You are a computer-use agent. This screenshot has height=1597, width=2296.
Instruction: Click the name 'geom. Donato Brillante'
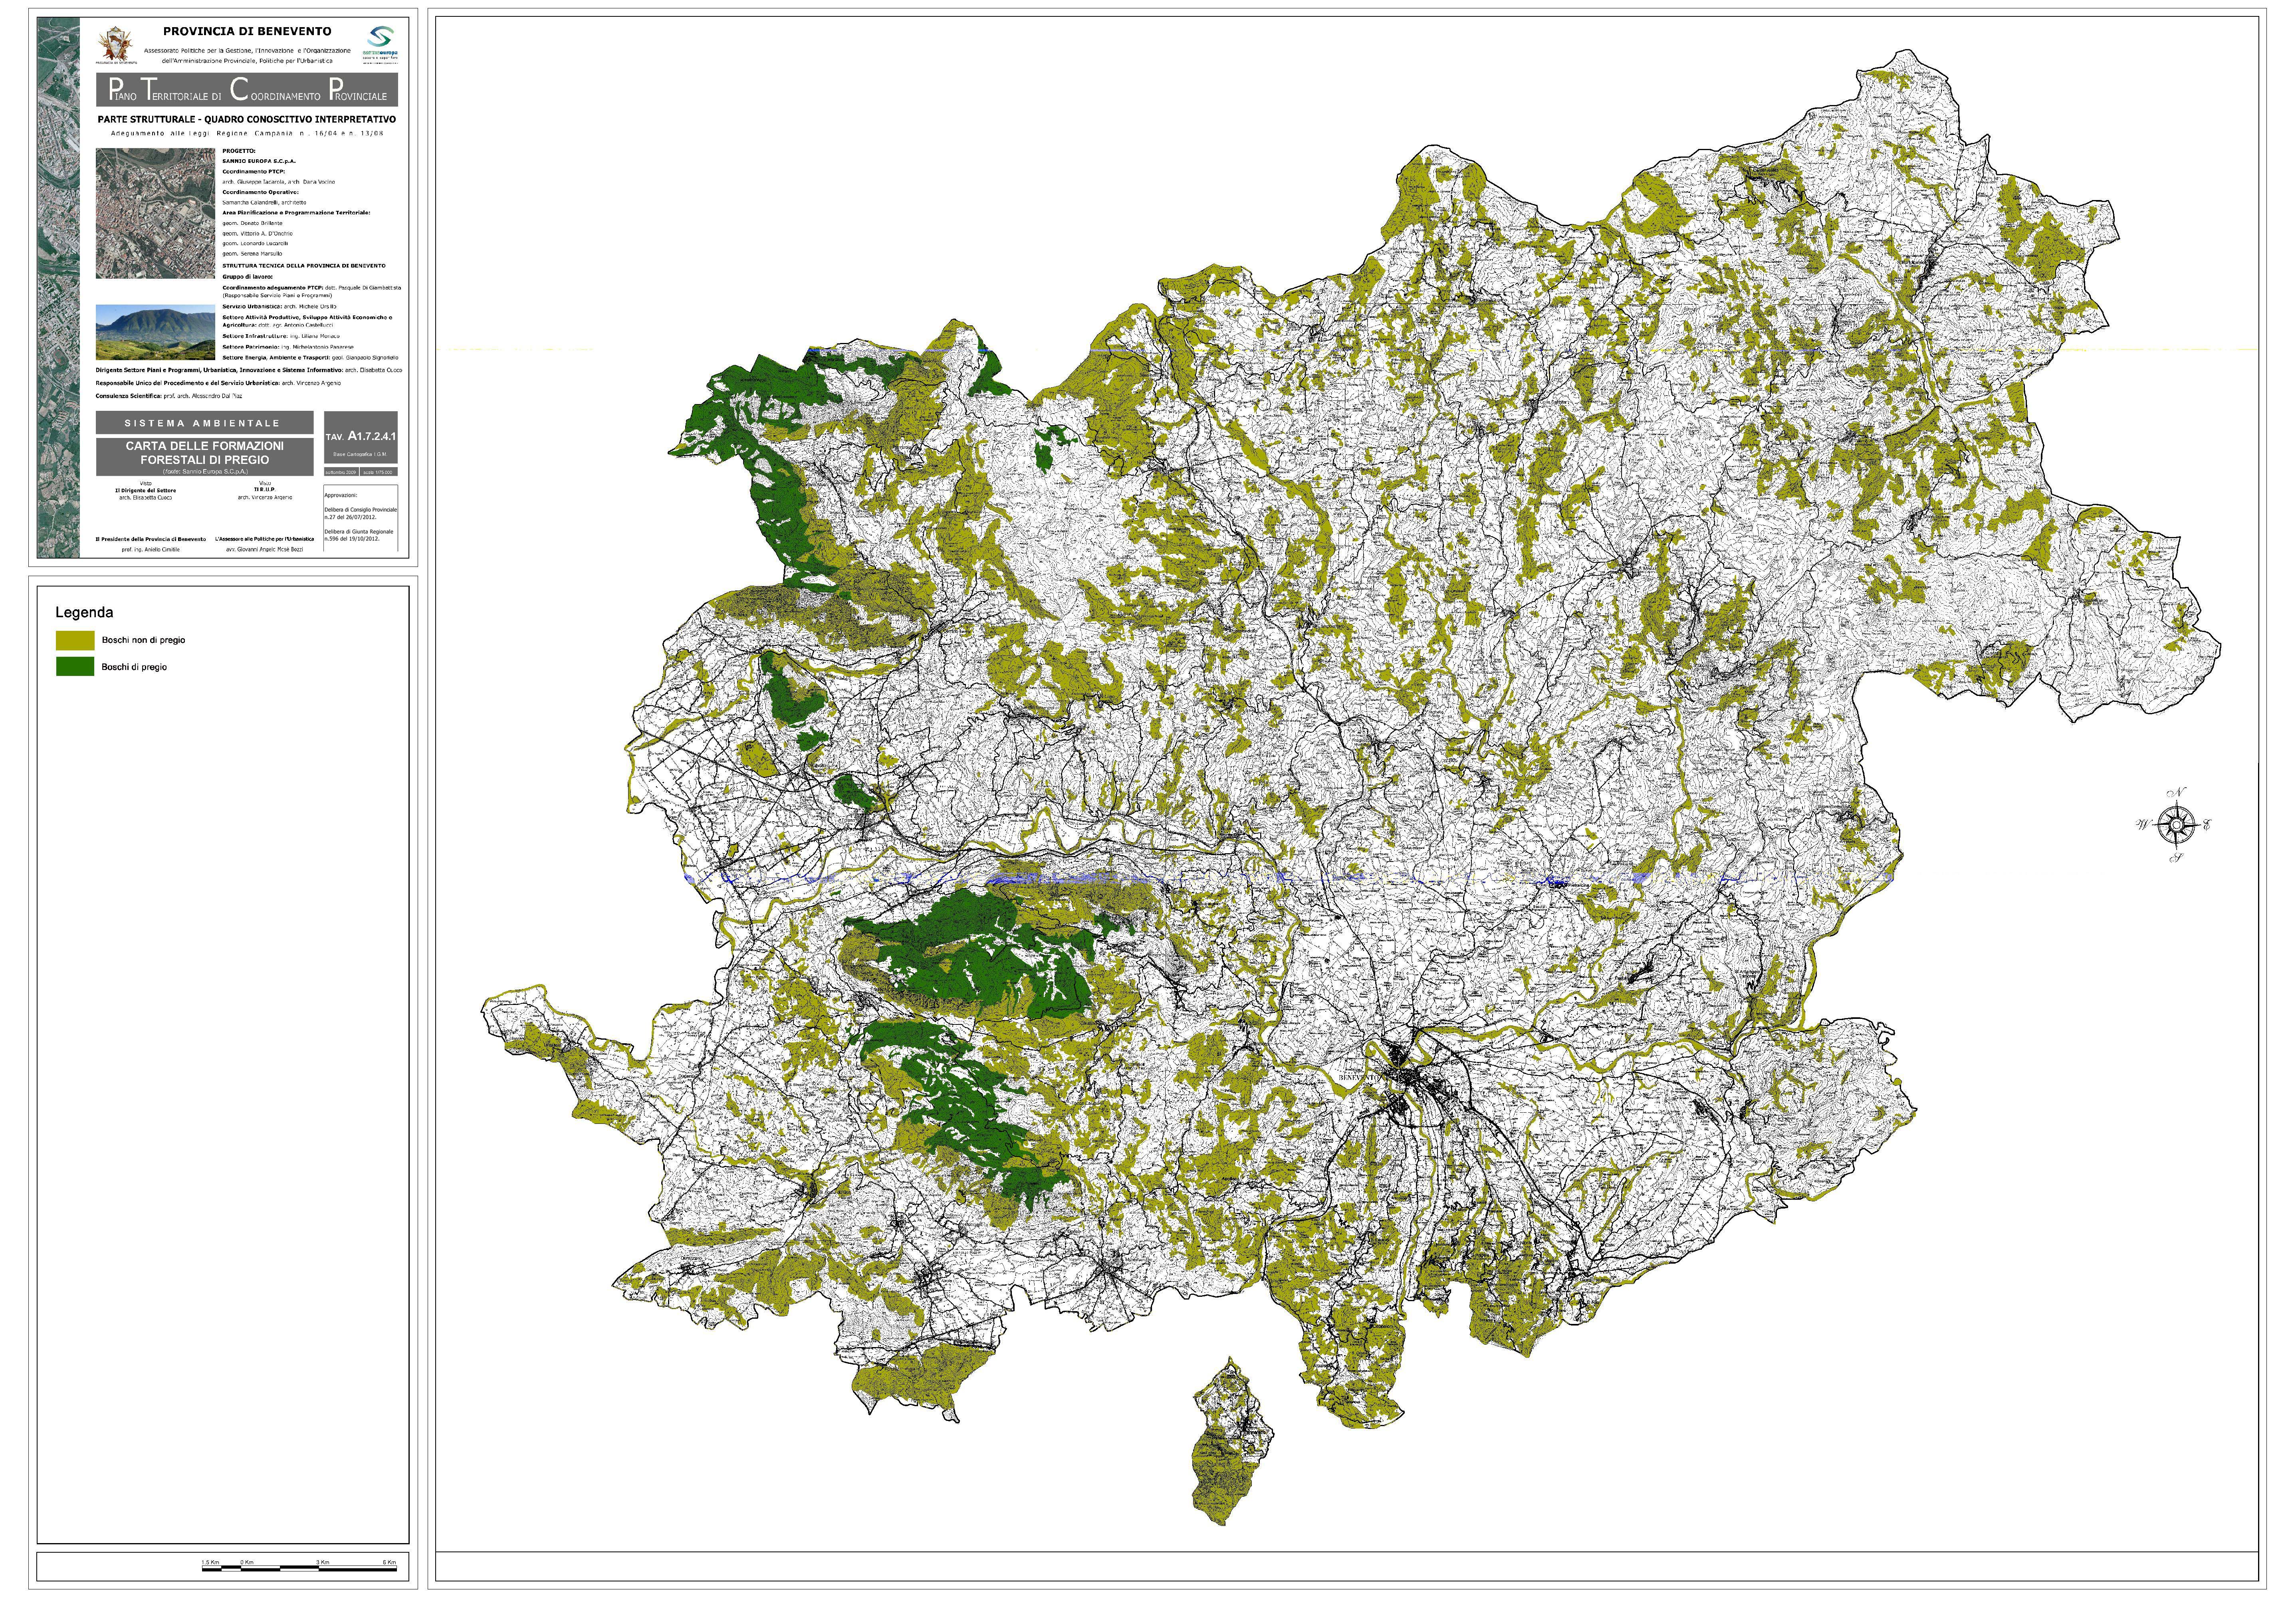pos(253,223)
